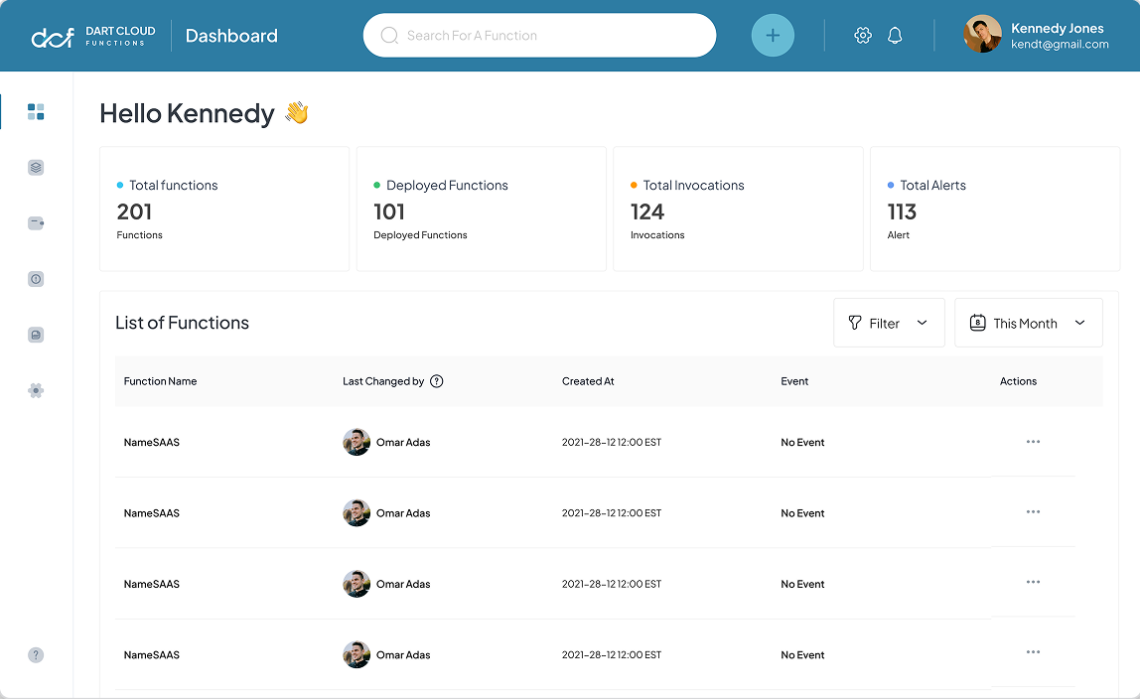Click Kennedy Jones profile avatar
1140x699 pixels.
click(982, 34)
